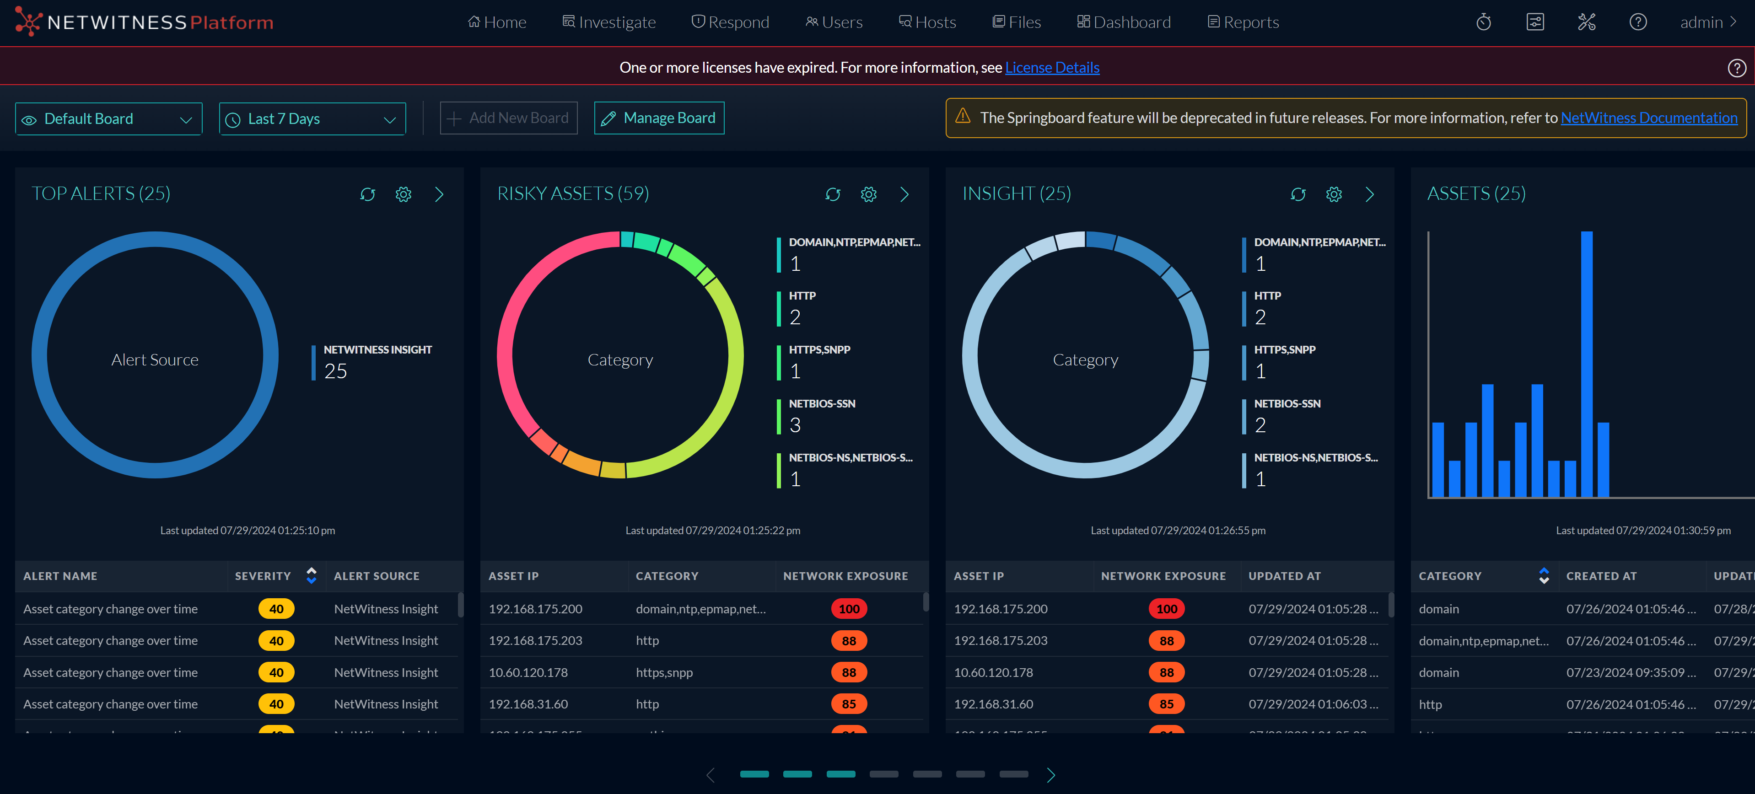Refresh the Risky Assets panel
1755x794 pixels.
[833, 194]
